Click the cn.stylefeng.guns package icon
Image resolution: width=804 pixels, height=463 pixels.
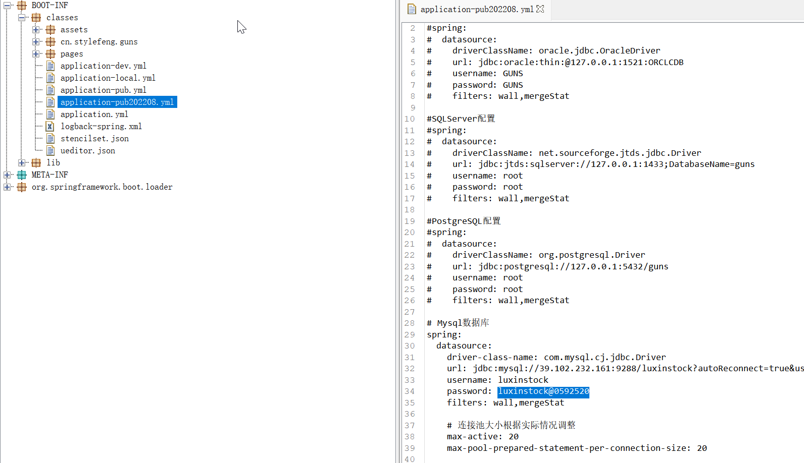(x=51, y=42)
